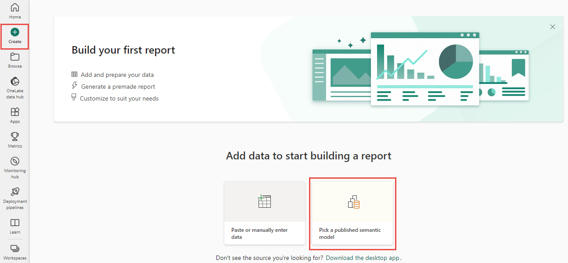The height and width of the screenshot is (263, 568).
Task: Open the Learn section
Action: pyautogui.click(x=15, y=226)
